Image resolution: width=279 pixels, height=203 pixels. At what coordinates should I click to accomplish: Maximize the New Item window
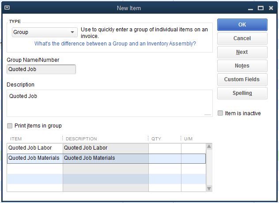(260, 8)
